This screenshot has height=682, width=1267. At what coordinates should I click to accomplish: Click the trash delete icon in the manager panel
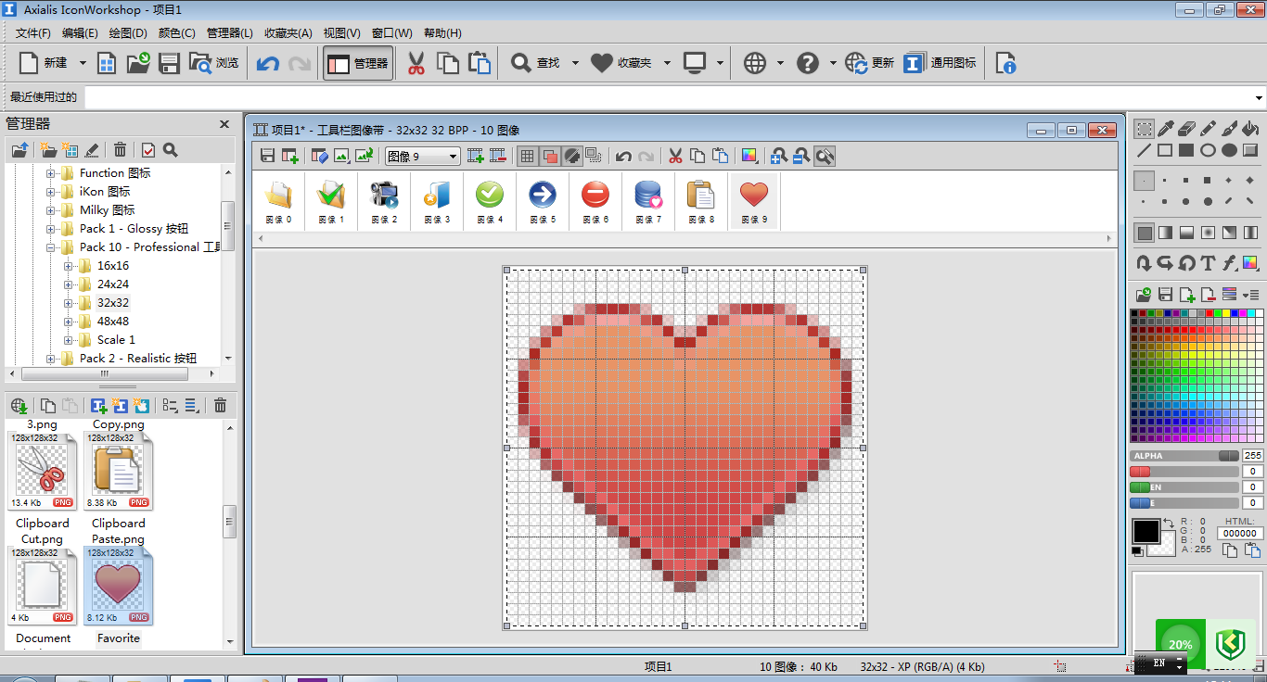(120, 150)
